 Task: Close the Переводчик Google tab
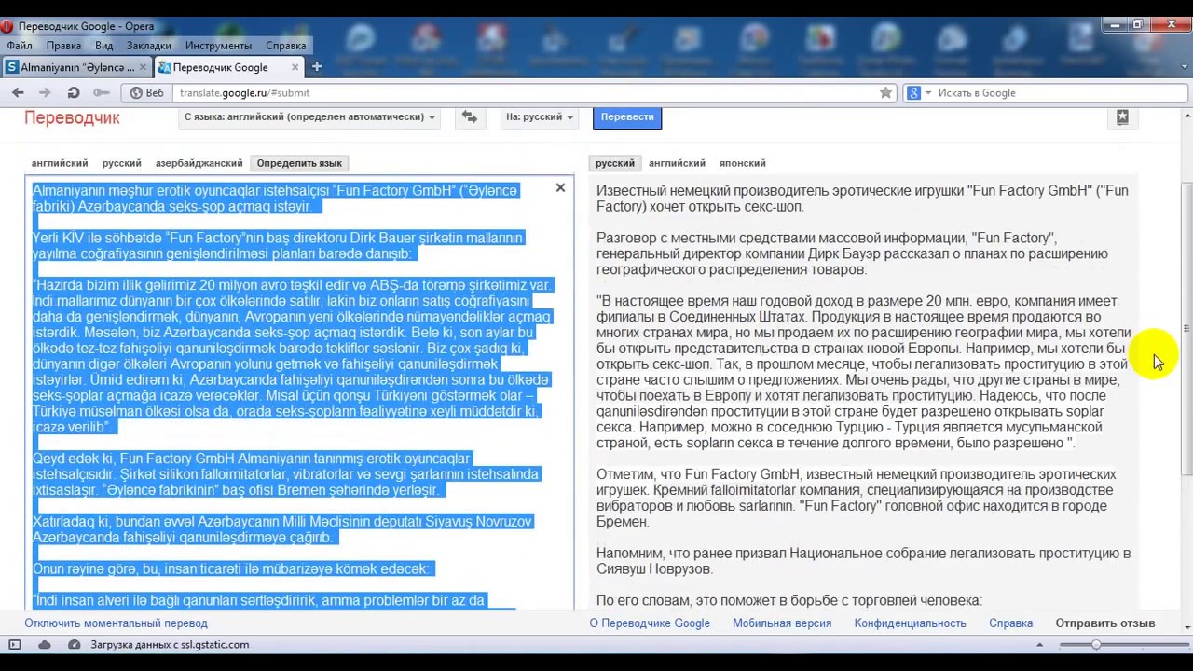coord(295,67)
